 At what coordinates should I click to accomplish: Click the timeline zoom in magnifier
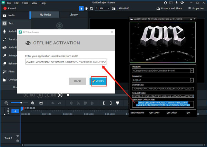click(x=33, y=103)
